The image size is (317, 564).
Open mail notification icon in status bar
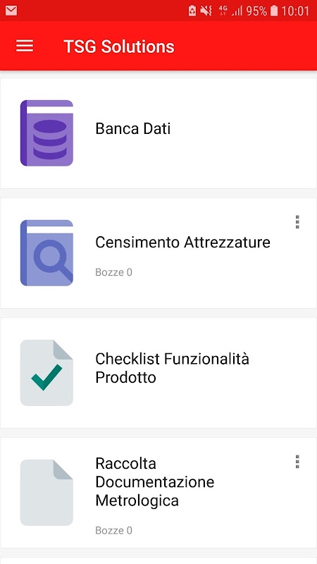[x=11, y=11]
